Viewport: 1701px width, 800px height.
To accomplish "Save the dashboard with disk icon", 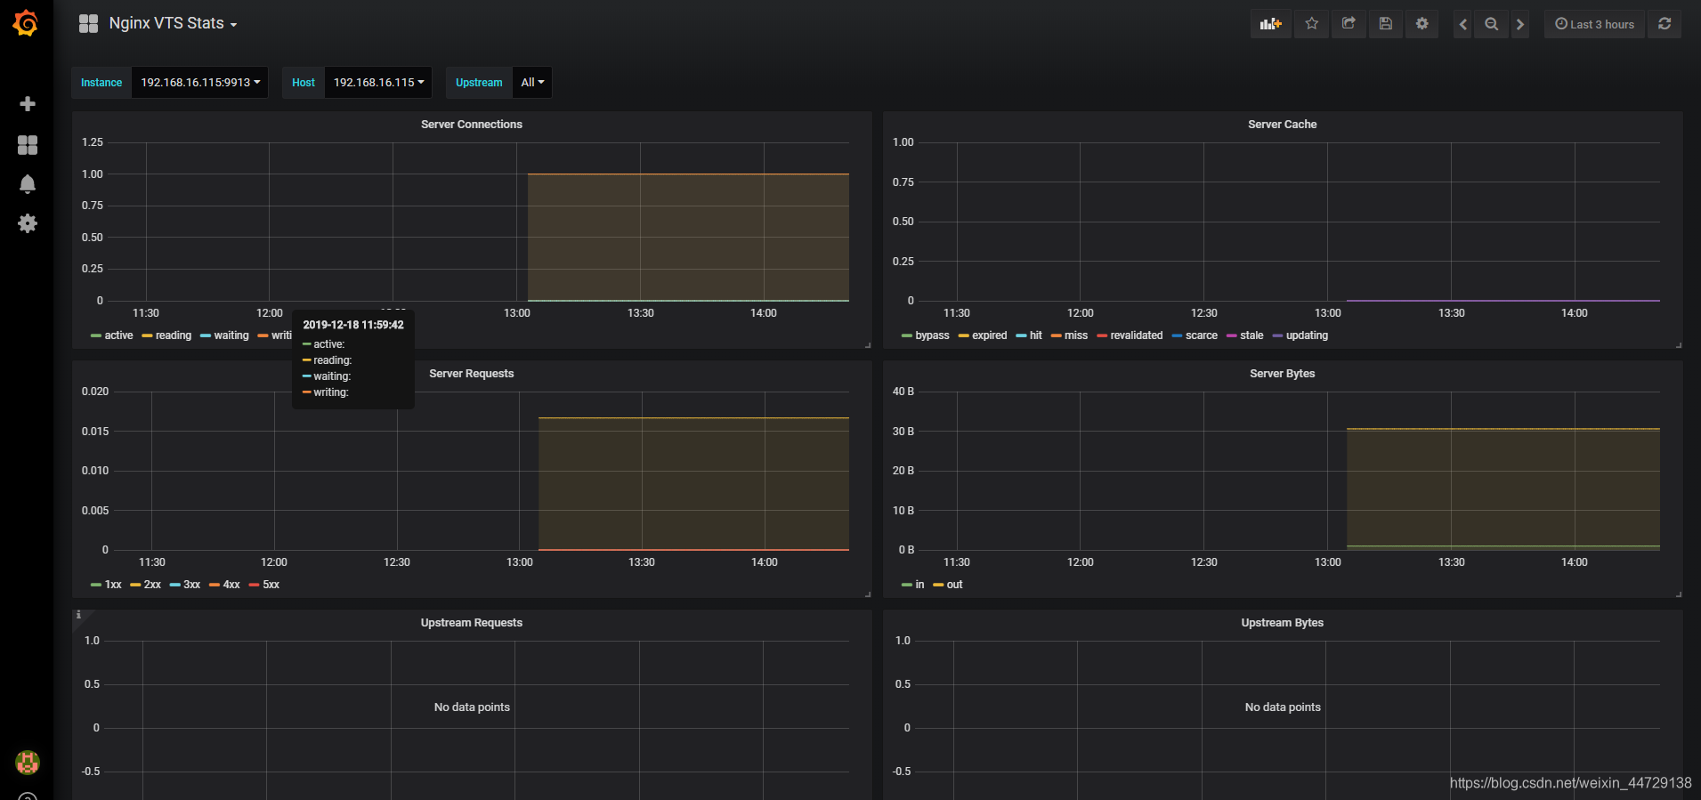I will (x=1386, y=24).
